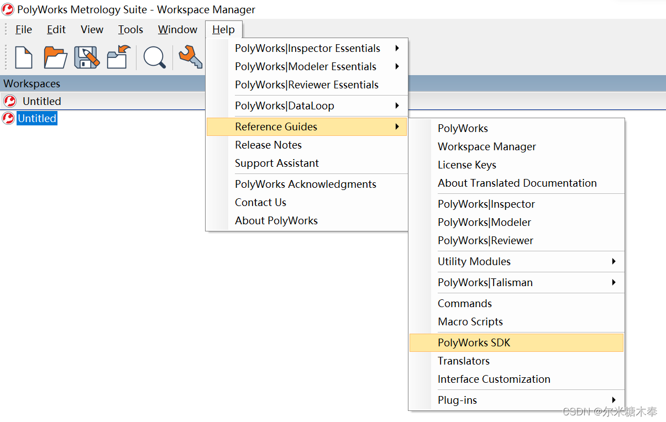Click the icon beside the Untitled tab
The height and width of the screenshot is (422, 666).
[10, 101]
